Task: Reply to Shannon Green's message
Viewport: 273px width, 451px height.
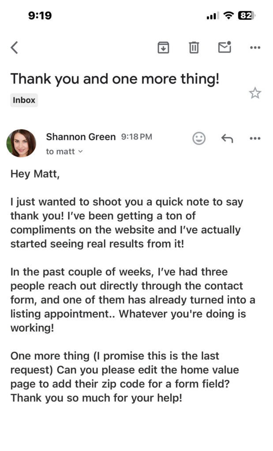Action: 227,138
